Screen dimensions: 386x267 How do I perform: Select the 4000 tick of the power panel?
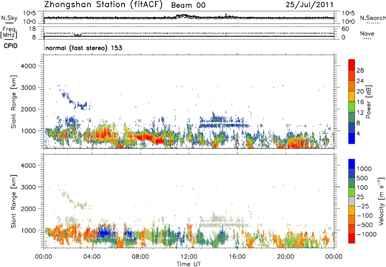28,66
